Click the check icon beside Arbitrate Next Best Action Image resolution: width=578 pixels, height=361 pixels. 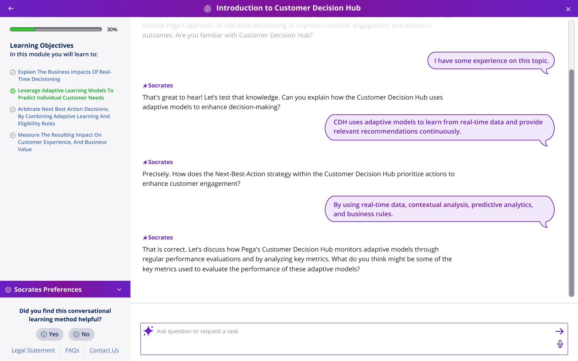(13, 110)
